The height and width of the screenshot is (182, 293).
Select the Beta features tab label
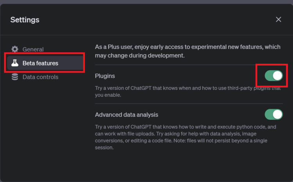click(40, 63)
